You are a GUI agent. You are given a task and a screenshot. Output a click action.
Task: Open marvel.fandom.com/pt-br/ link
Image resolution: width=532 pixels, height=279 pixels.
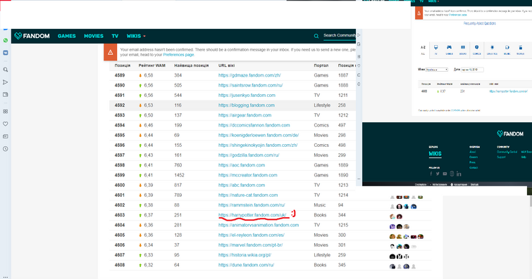[x=250, y=245]
